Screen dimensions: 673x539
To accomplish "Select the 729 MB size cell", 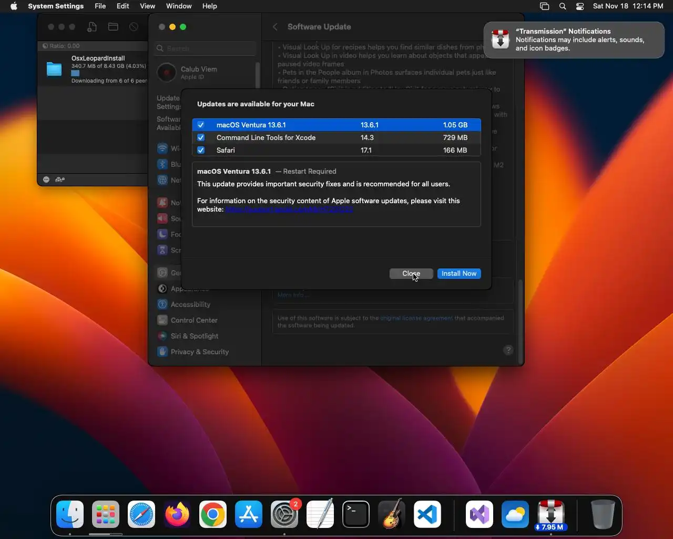I will click(455, 137).
